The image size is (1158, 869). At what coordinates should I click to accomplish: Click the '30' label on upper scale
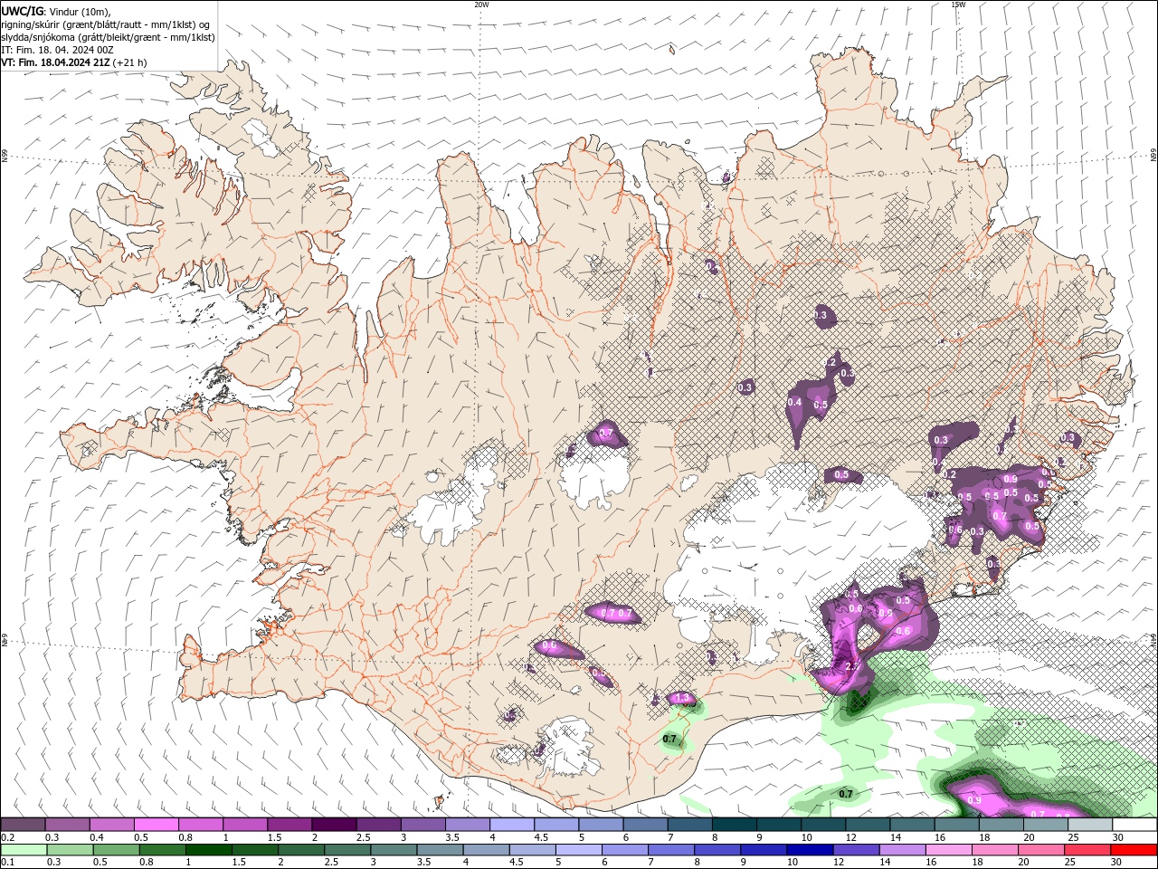pyautogui.click(x=1117, y=837)
